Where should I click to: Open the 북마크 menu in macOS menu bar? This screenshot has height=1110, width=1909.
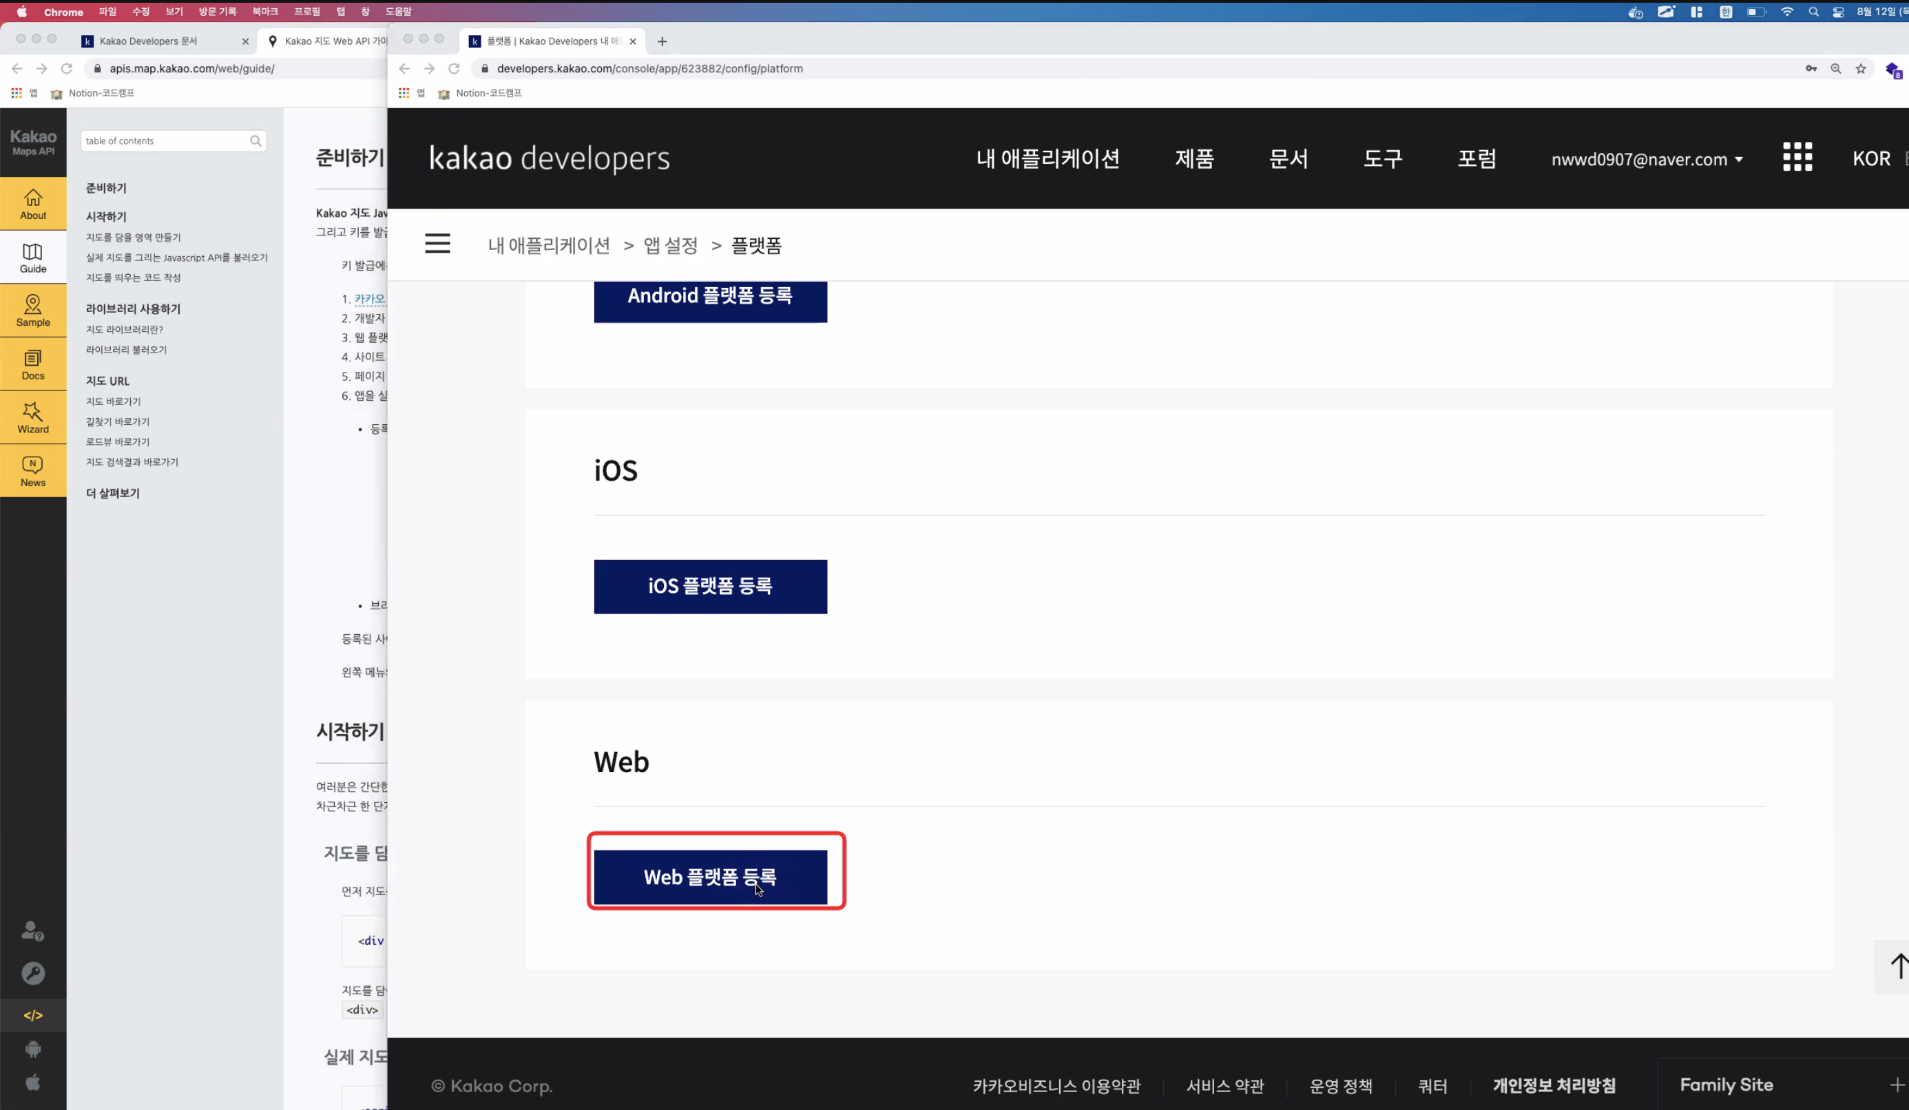tap(264, 12)
